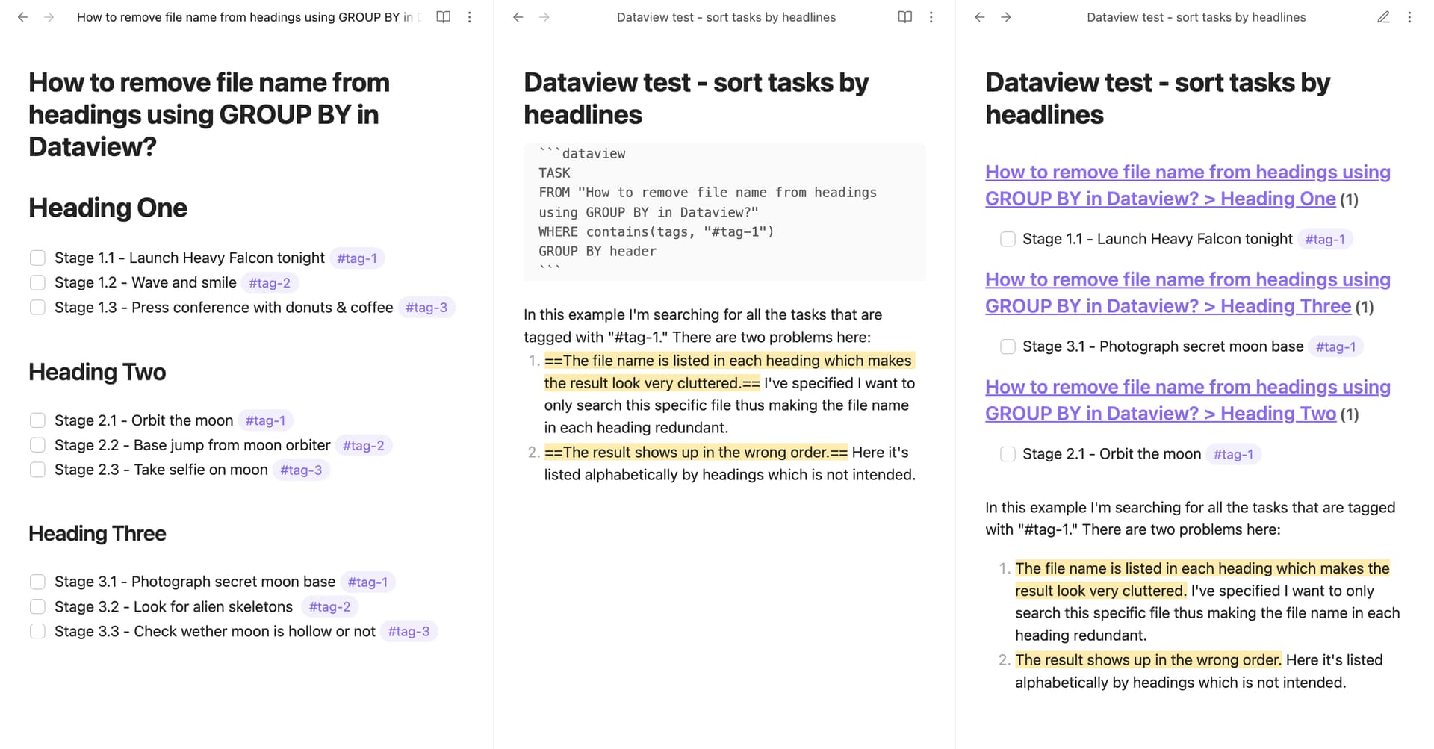This screenshot has height=749, width=1434.
Task: Open more options in the left pane
Action: [x=470, y=17]
